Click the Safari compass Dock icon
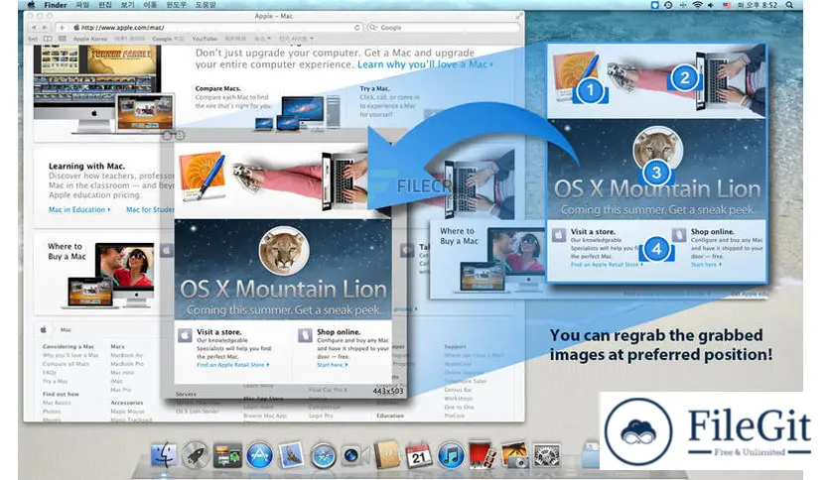Screen dimensions: 830x480 323,455
